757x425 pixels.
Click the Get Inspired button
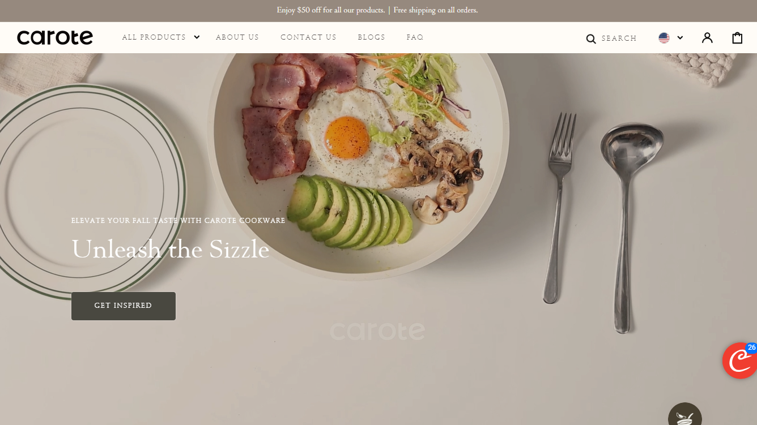pos(124,306)
